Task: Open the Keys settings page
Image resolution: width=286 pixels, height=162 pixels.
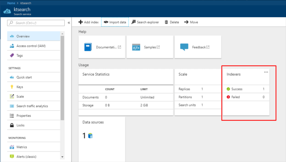Action: click(x=33, y=87)
